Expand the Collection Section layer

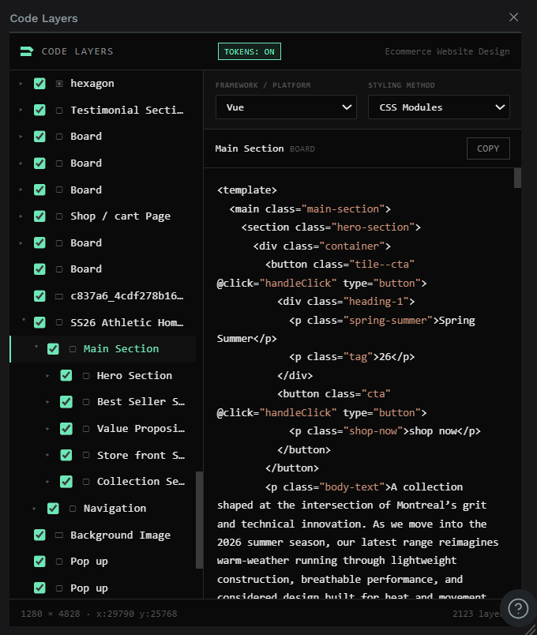point(47,482)
